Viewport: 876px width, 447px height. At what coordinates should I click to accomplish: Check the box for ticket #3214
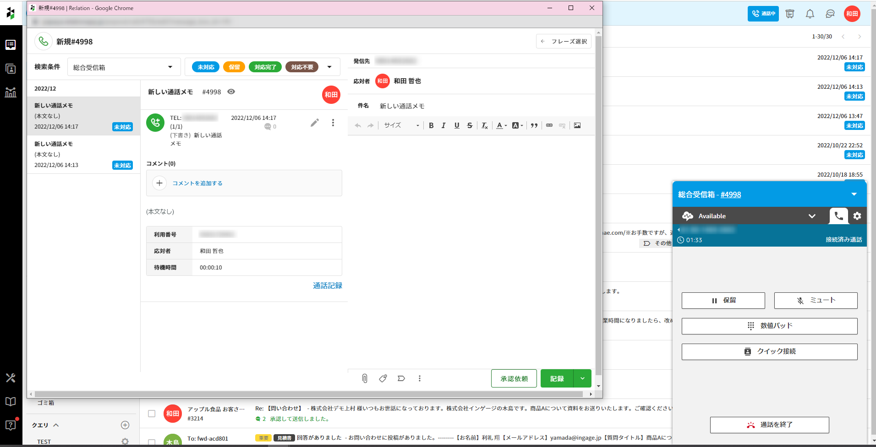coord(152,414)
